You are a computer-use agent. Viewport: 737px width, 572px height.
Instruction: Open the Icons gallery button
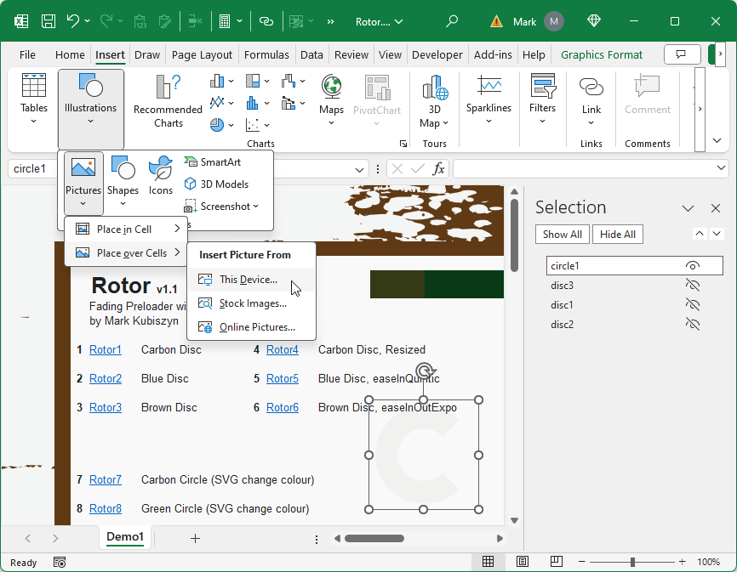[x=161, y=176]
